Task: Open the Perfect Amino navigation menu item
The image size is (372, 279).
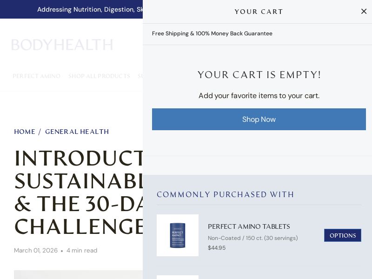Action: 36,76
